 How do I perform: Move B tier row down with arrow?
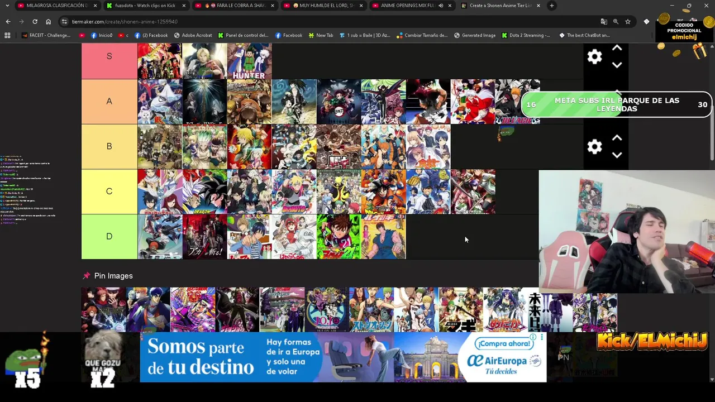(x=617, y=155)
